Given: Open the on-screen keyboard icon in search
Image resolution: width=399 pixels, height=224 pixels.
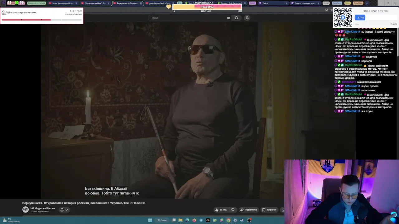Looking at the screenshot, I should [228, 18].
